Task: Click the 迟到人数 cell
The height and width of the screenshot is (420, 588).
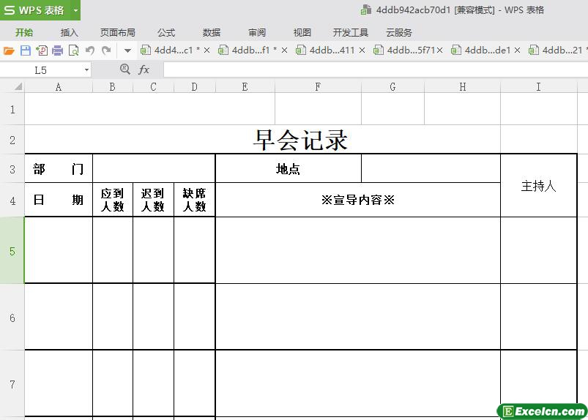Action: coord(153,200)
